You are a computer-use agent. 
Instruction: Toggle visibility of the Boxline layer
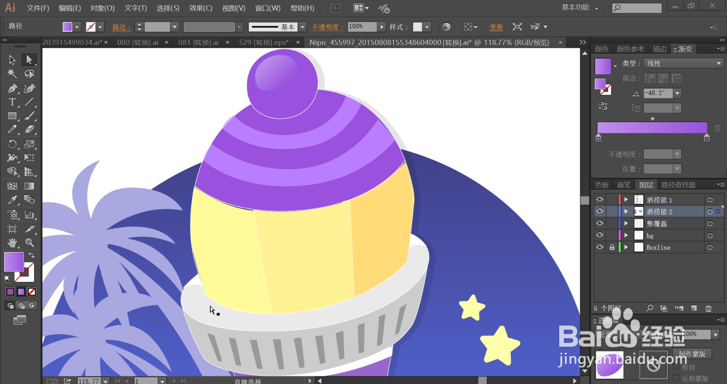600,247
